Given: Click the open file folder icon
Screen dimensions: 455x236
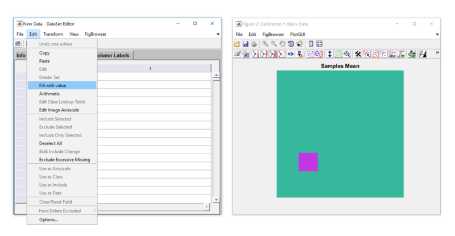Looking at the screenshot, I should pyautogui.click(x=237, y=44).
